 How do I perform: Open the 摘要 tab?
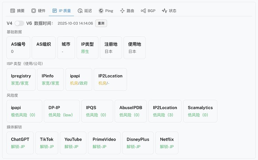pos(17,11)
